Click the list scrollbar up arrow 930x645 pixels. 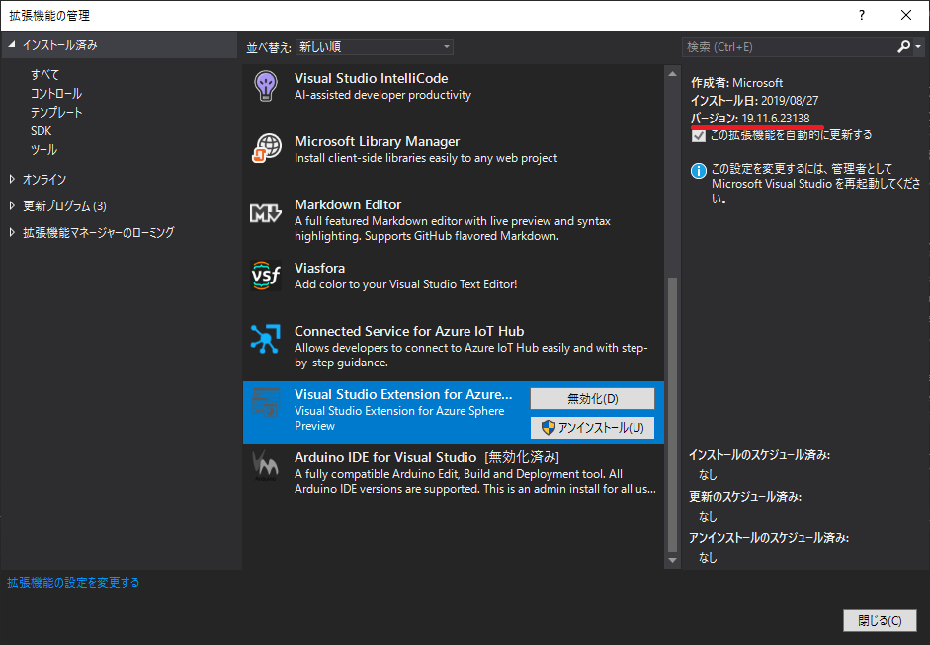click(672, 74)
